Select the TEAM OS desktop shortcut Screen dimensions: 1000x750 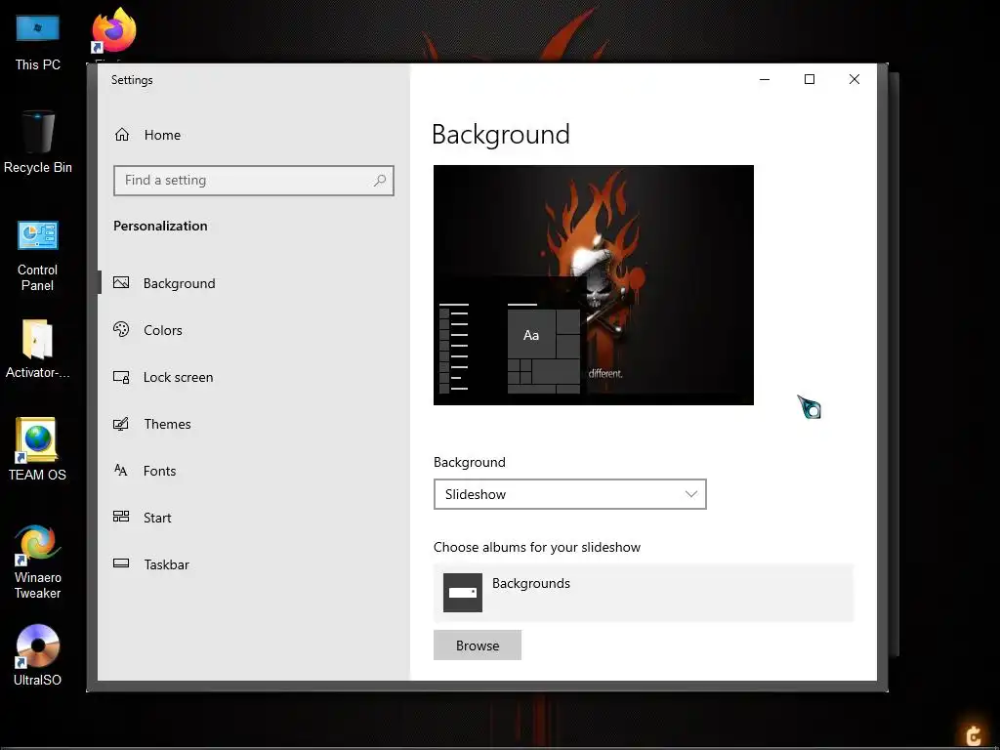coord(38,449)
